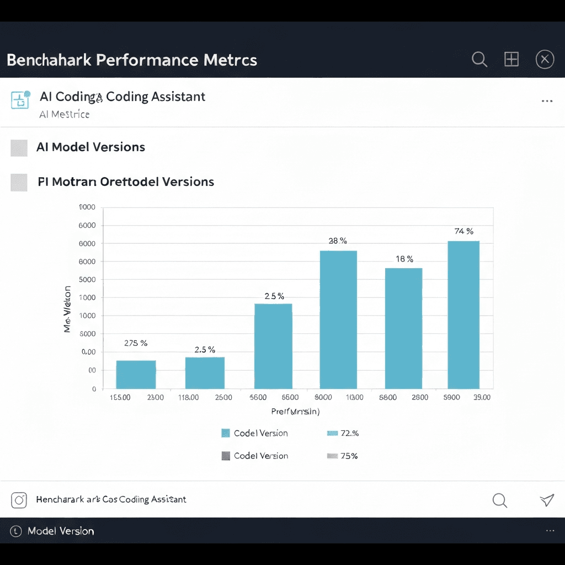Click the camera icon in bottom bar
The width and height of the screenshot is (565, 565).
(x=19, y=500)
